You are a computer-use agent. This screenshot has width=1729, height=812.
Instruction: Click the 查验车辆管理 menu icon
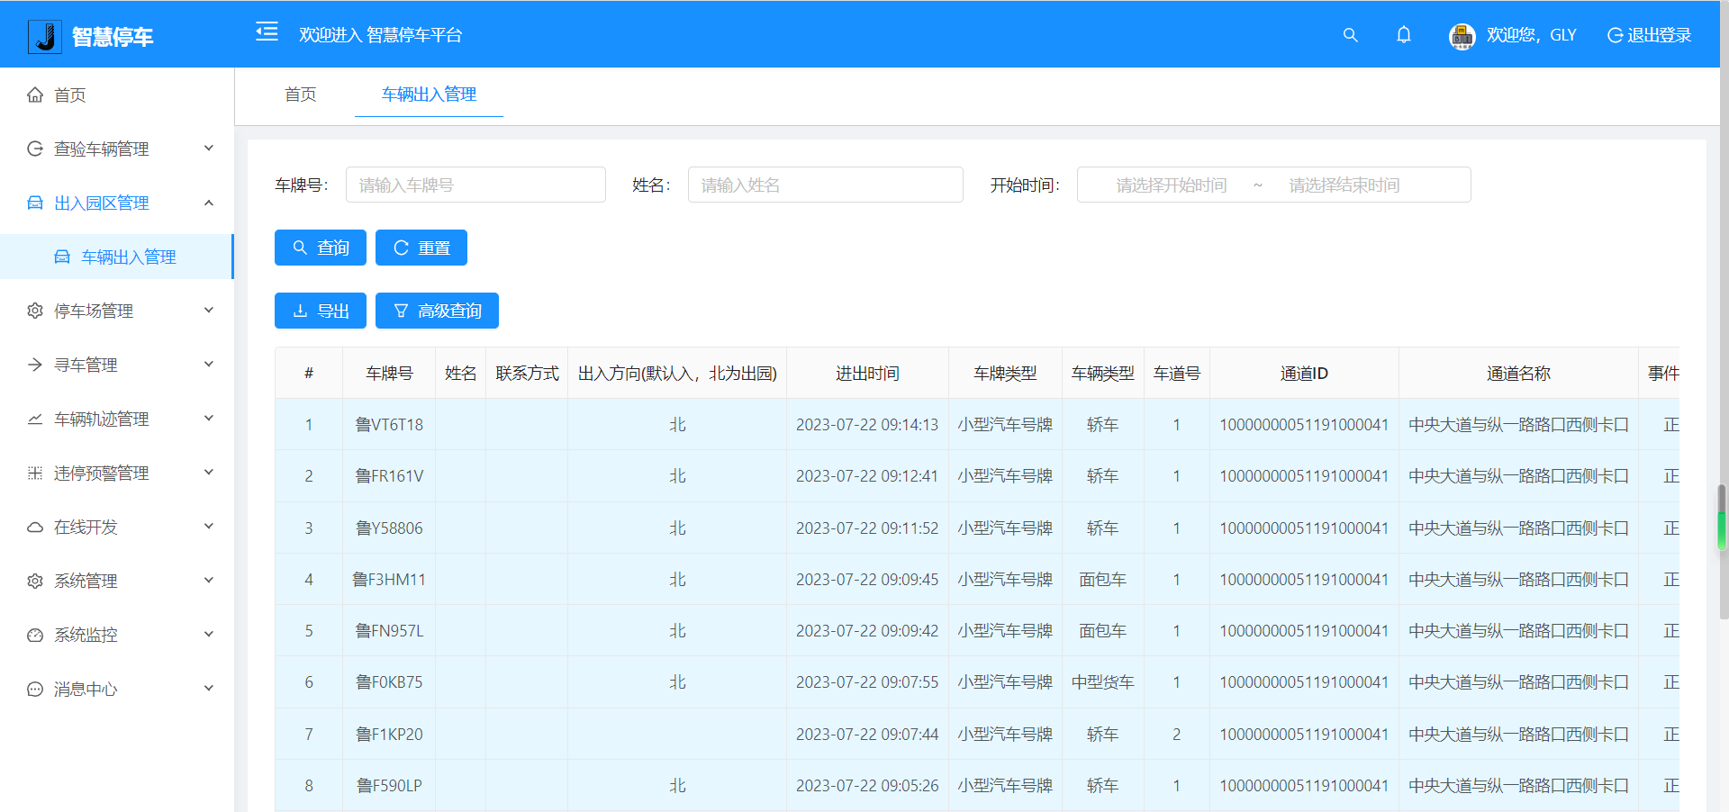(x=35, y=149)
